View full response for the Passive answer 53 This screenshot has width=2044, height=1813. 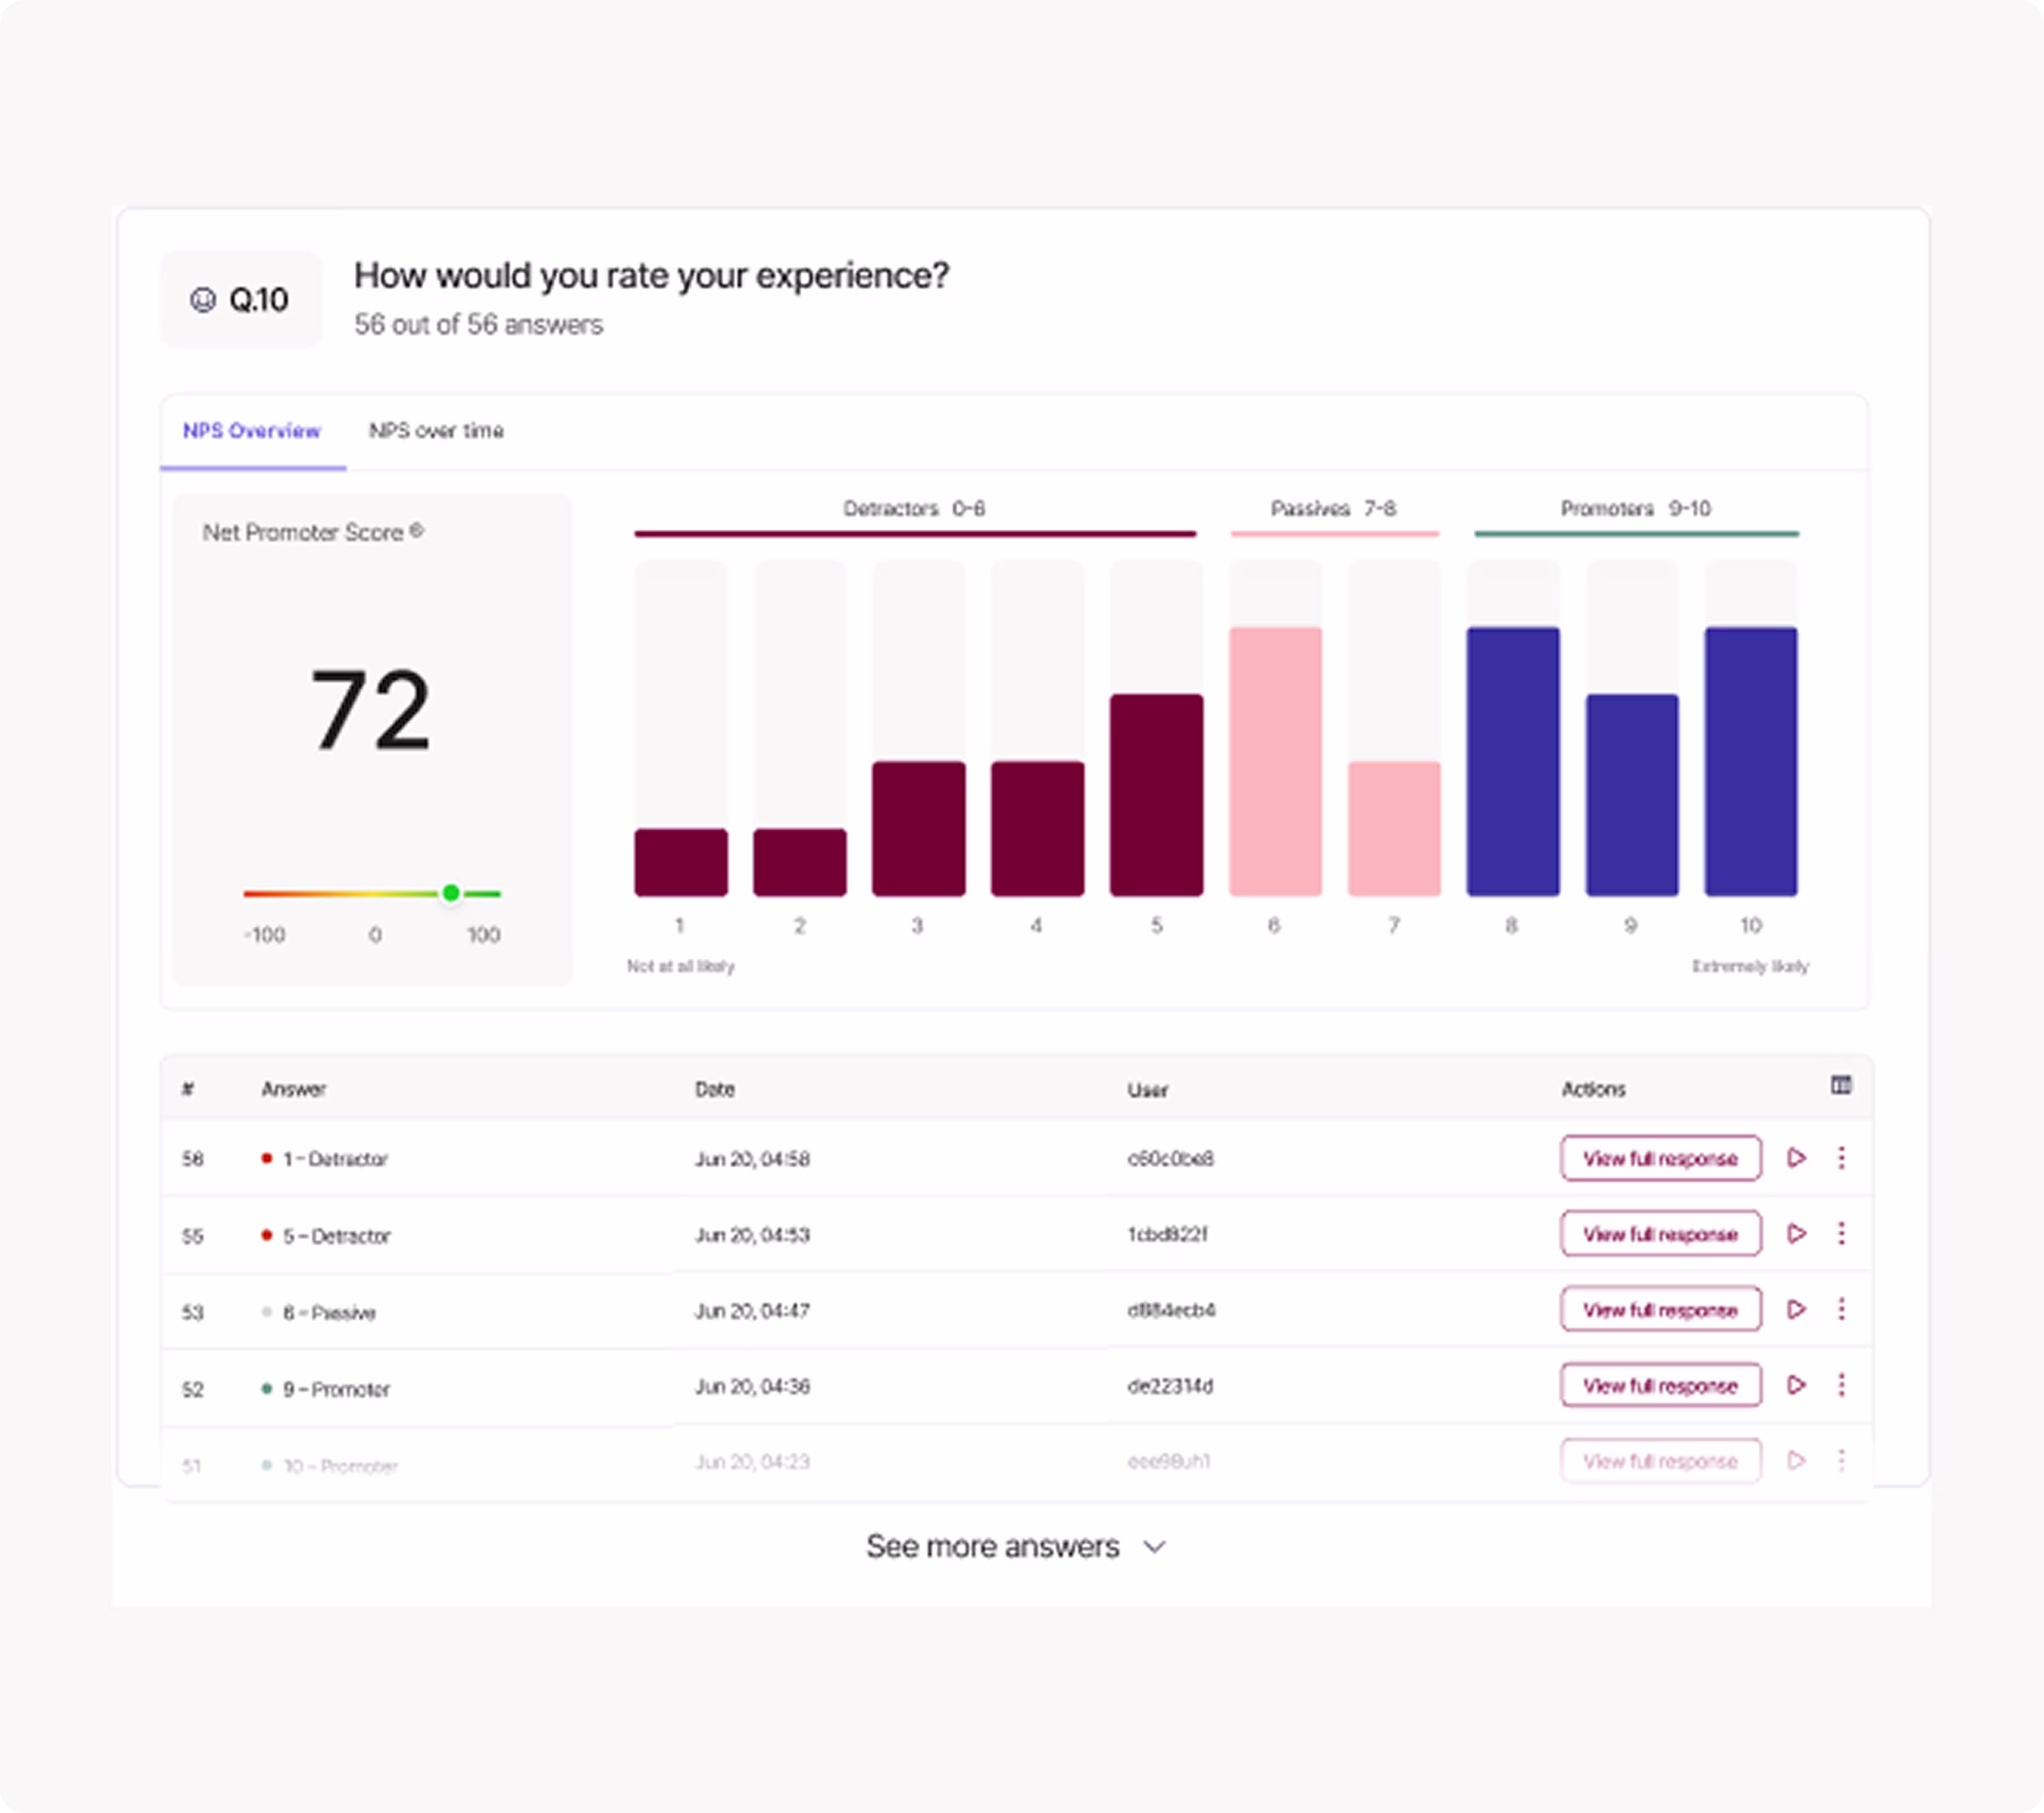click(1660, 1310)
